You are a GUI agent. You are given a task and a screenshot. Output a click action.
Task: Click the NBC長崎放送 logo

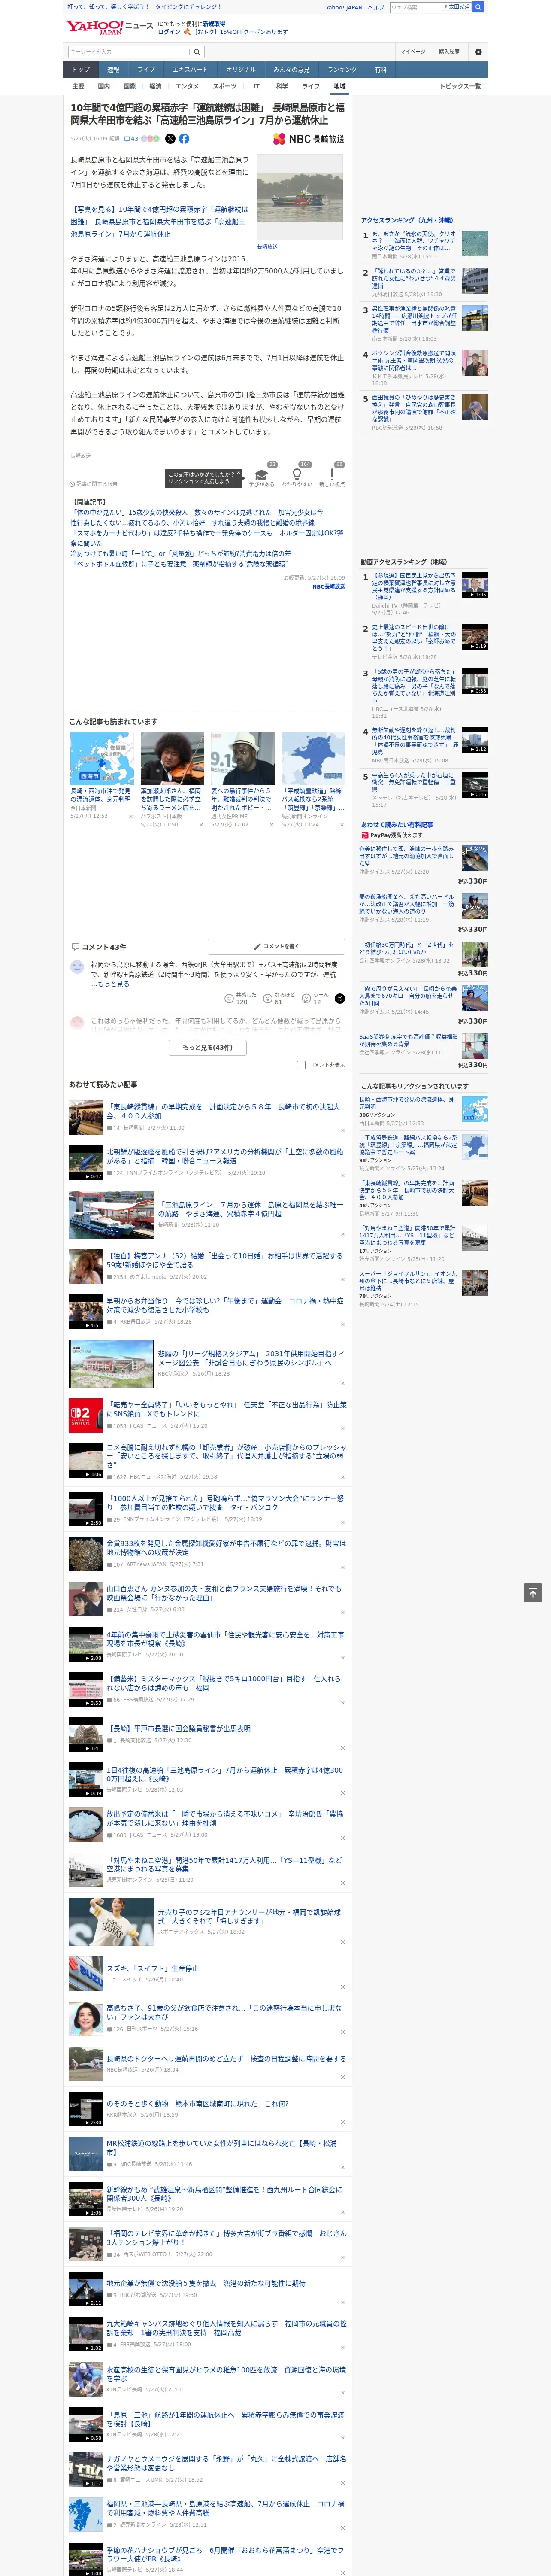point(309,139)
